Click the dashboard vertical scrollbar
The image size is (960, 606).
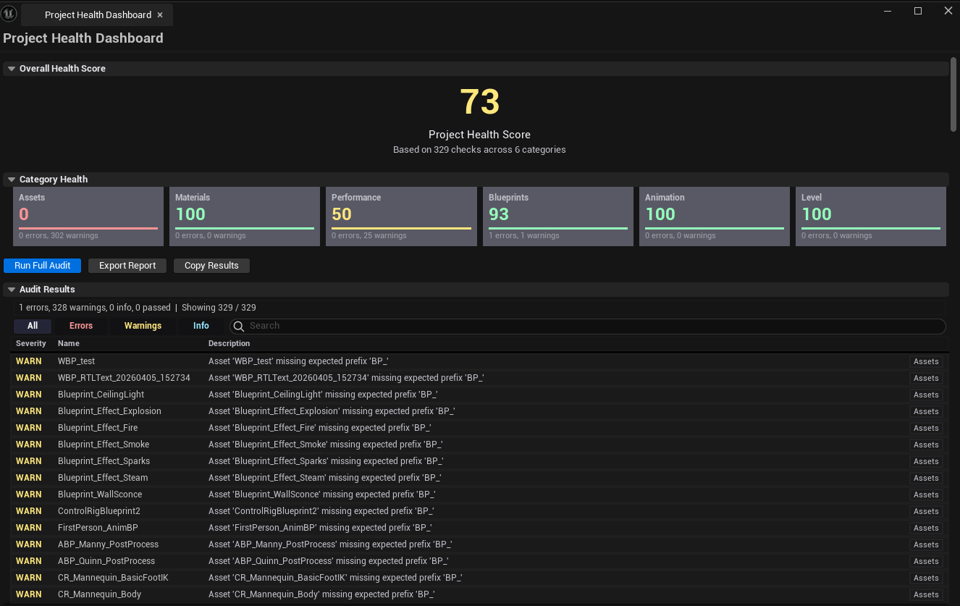click(953, 94)
